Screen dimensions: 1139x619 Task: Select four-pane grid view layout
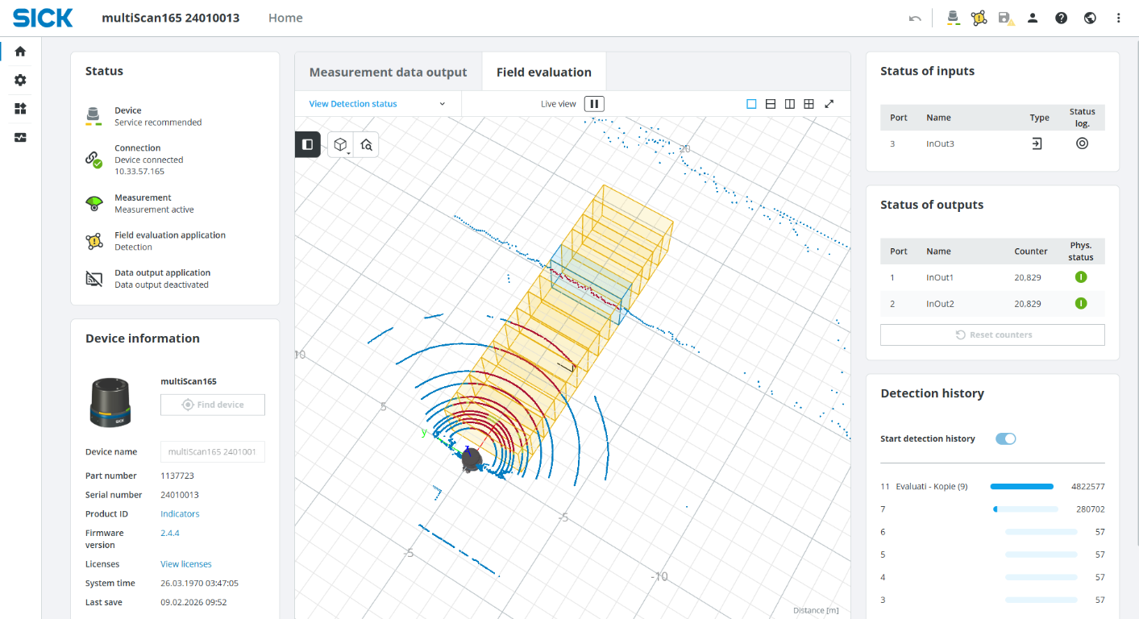point(809,104)
